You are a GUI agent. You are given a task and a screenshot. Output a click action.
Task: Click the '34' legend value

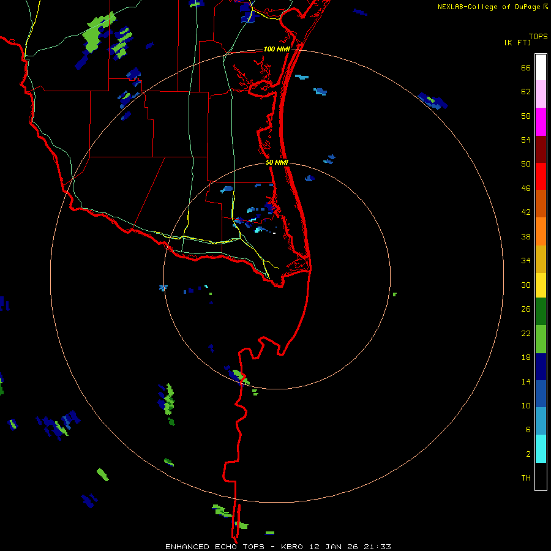tap(526, 261)
